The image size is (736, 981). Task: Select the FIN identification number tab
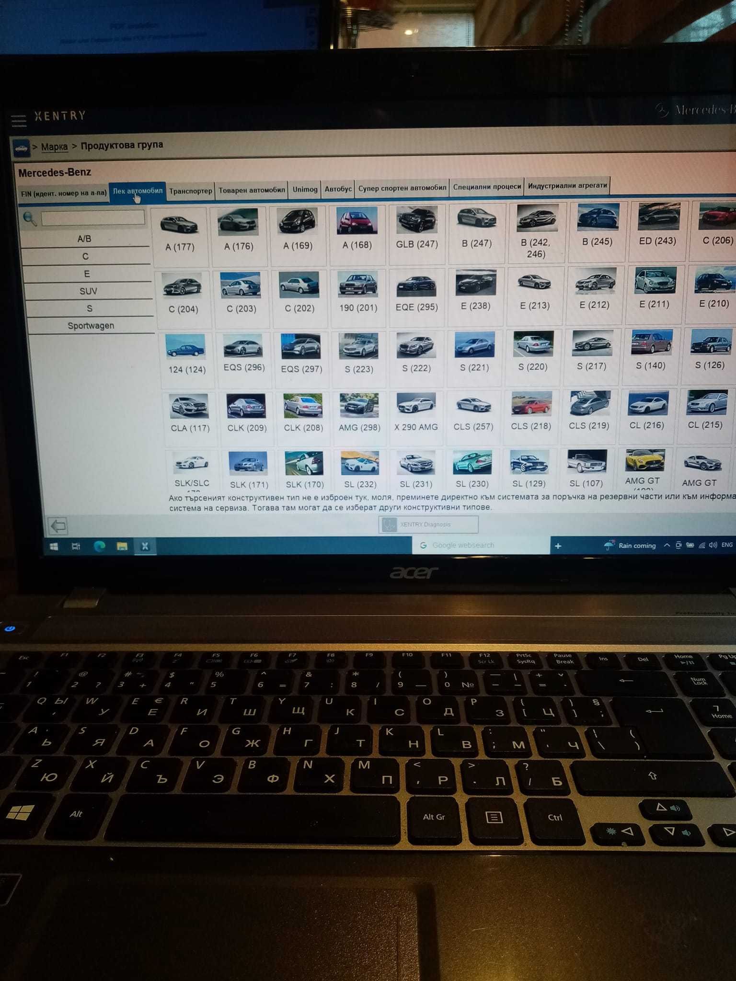[64, 193]
